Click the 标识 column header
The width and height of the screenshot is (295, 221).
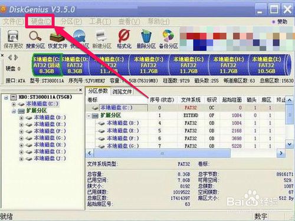(212, 100)
